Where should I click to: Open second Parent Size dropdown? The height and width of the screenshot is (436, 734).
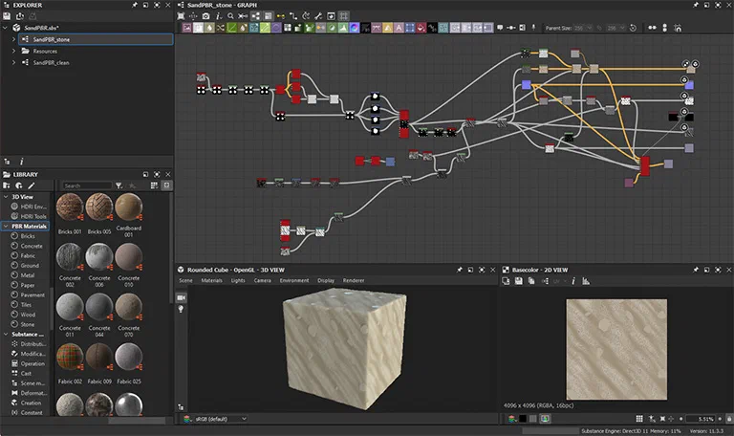pyautogui.click(x=616, y=28)
